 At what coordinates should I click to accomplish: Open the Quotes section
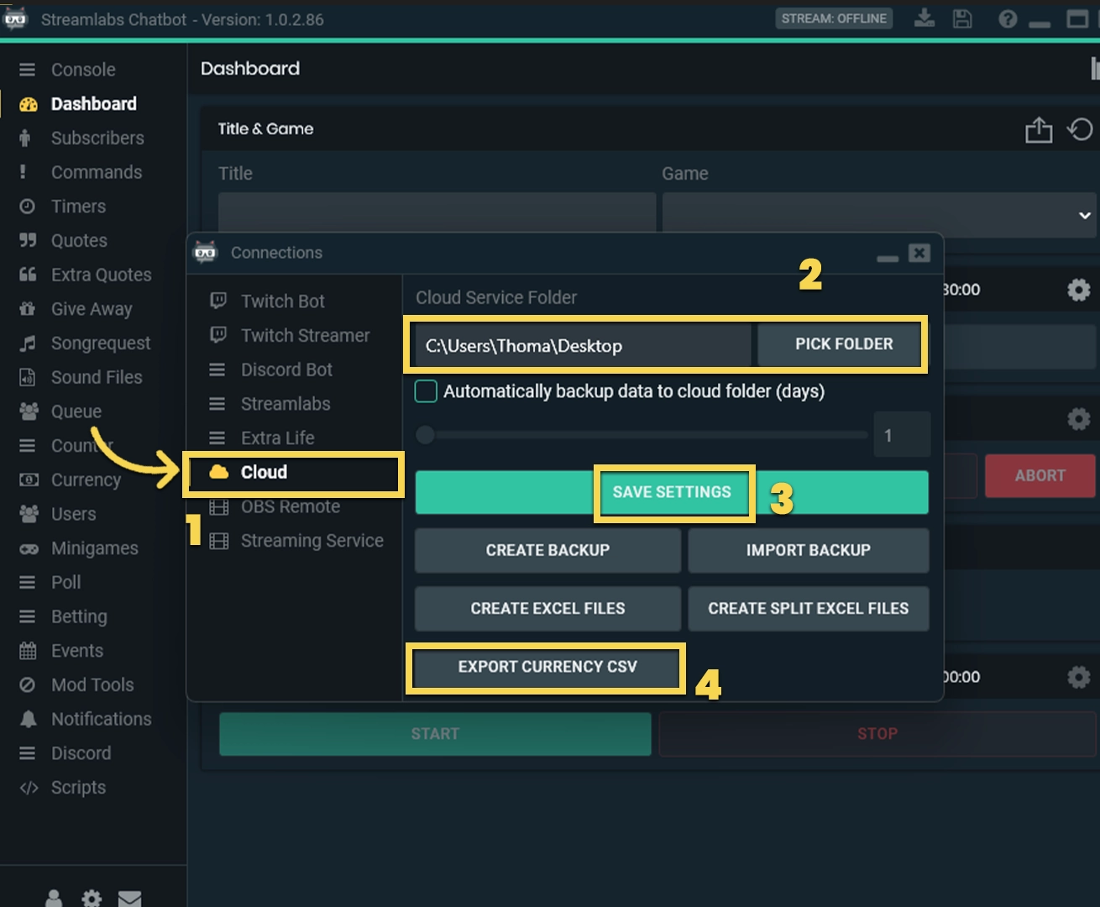[79, 241]
